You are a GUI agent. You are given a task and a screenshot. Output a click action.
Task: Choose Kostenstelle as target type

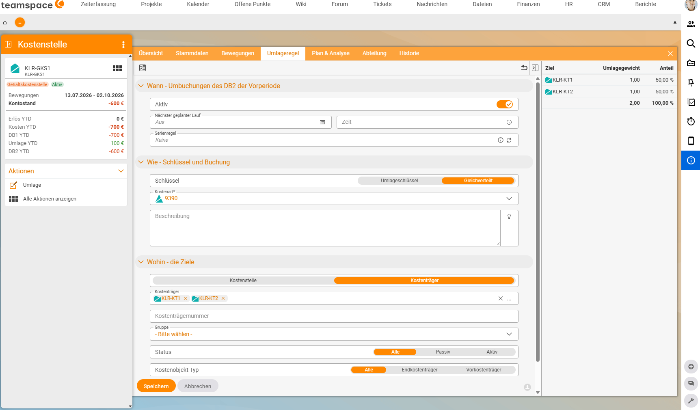point(243,281)
